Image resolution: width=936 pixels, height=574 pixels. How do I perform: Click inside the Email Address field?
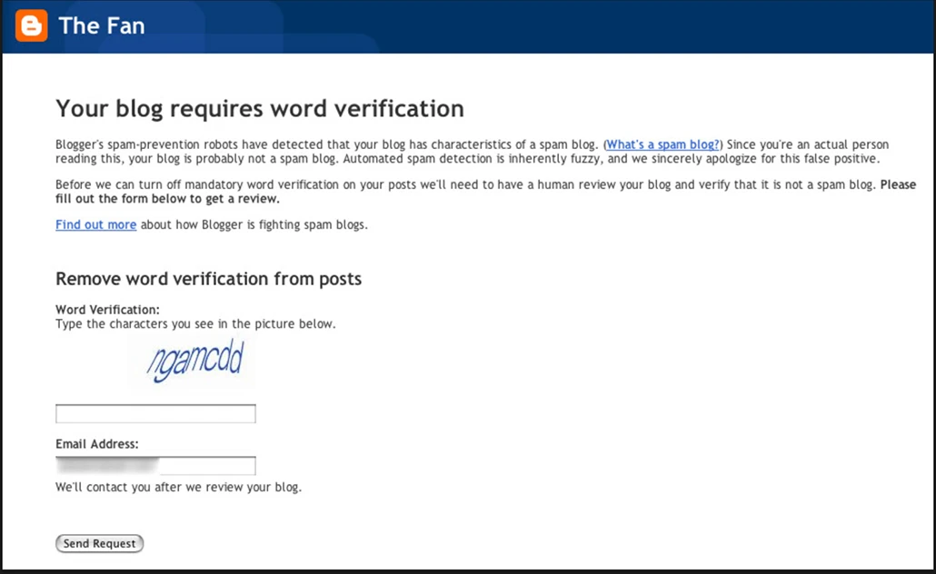pos(209,466)
